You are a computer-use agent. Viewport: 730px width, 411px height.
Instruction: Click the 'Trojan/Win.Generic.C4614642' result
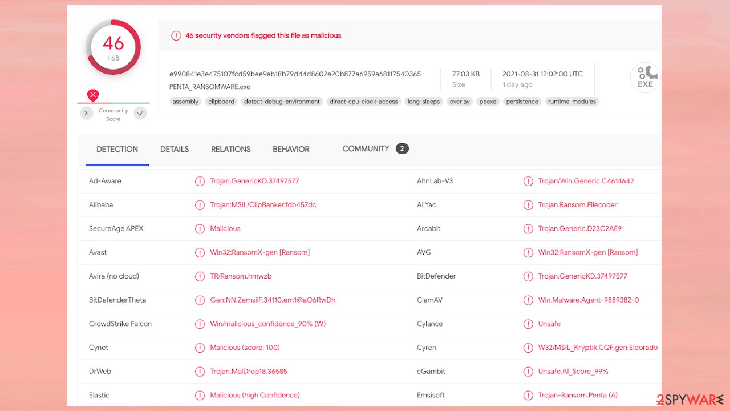pyautogui.click(x=586, y=181)
